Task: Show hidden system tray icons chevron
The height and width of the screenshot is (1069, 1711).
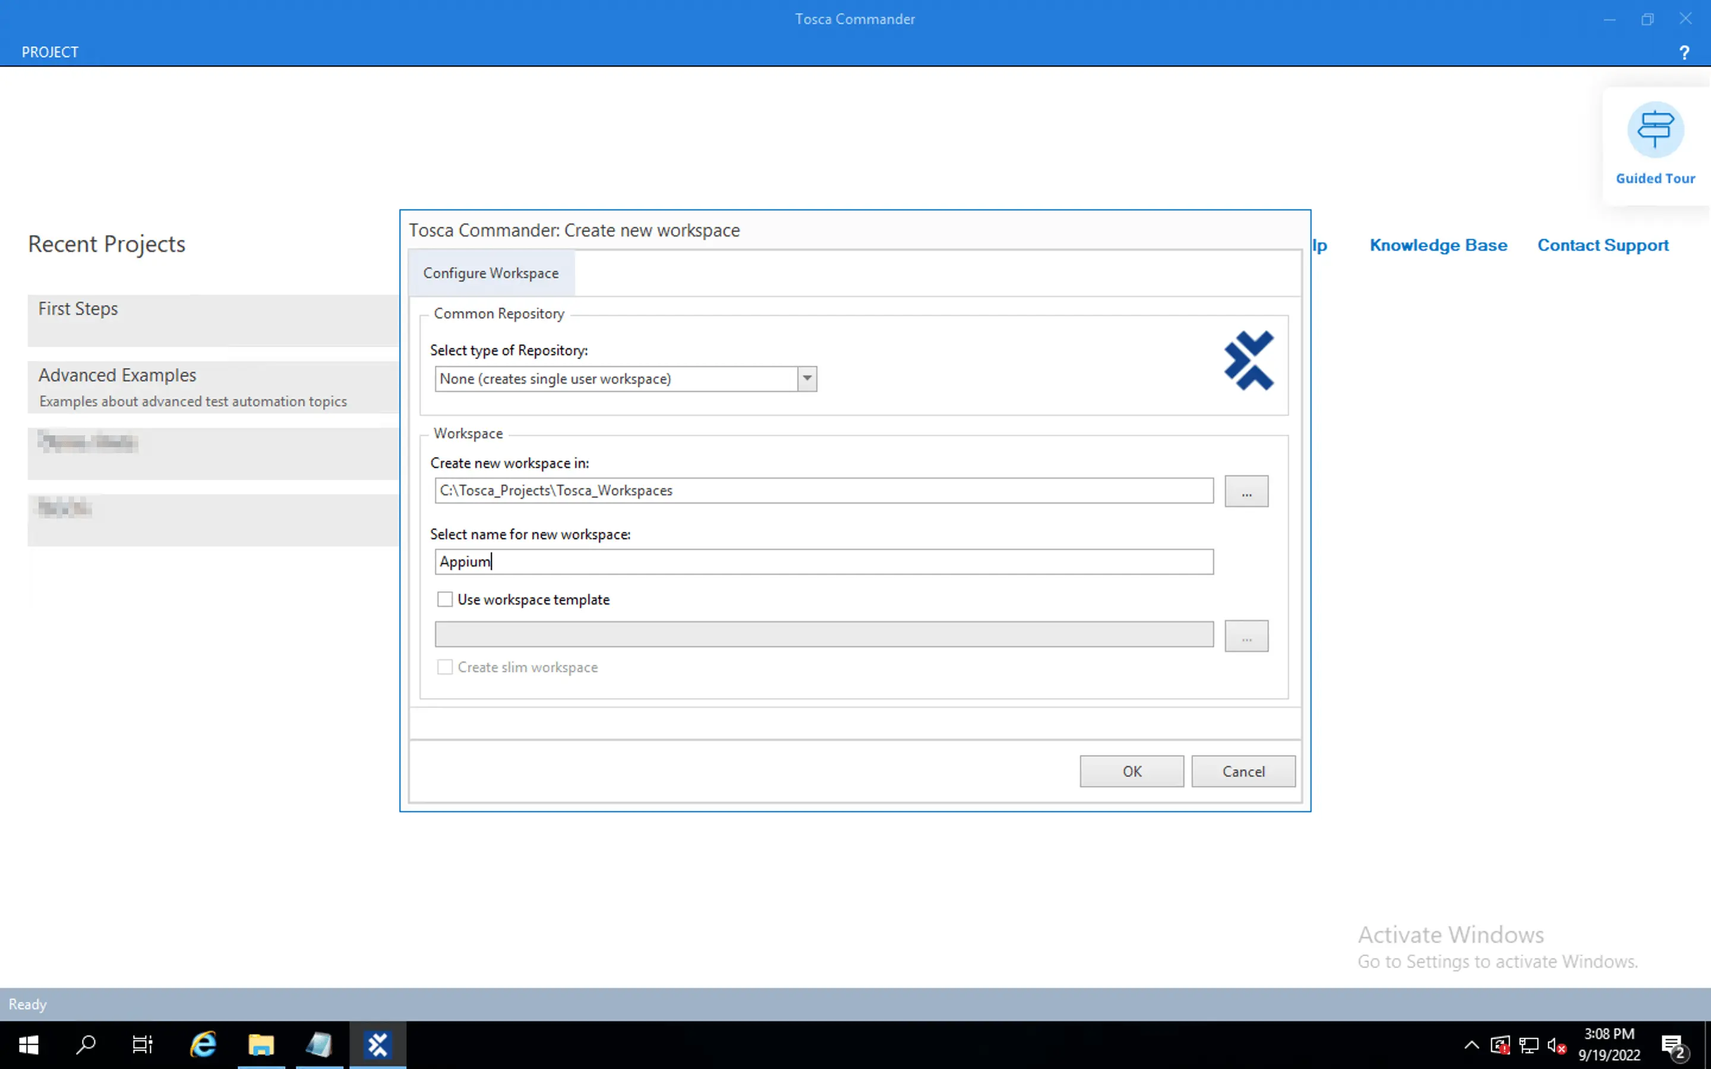Action: click(x=1472, y=1045)
